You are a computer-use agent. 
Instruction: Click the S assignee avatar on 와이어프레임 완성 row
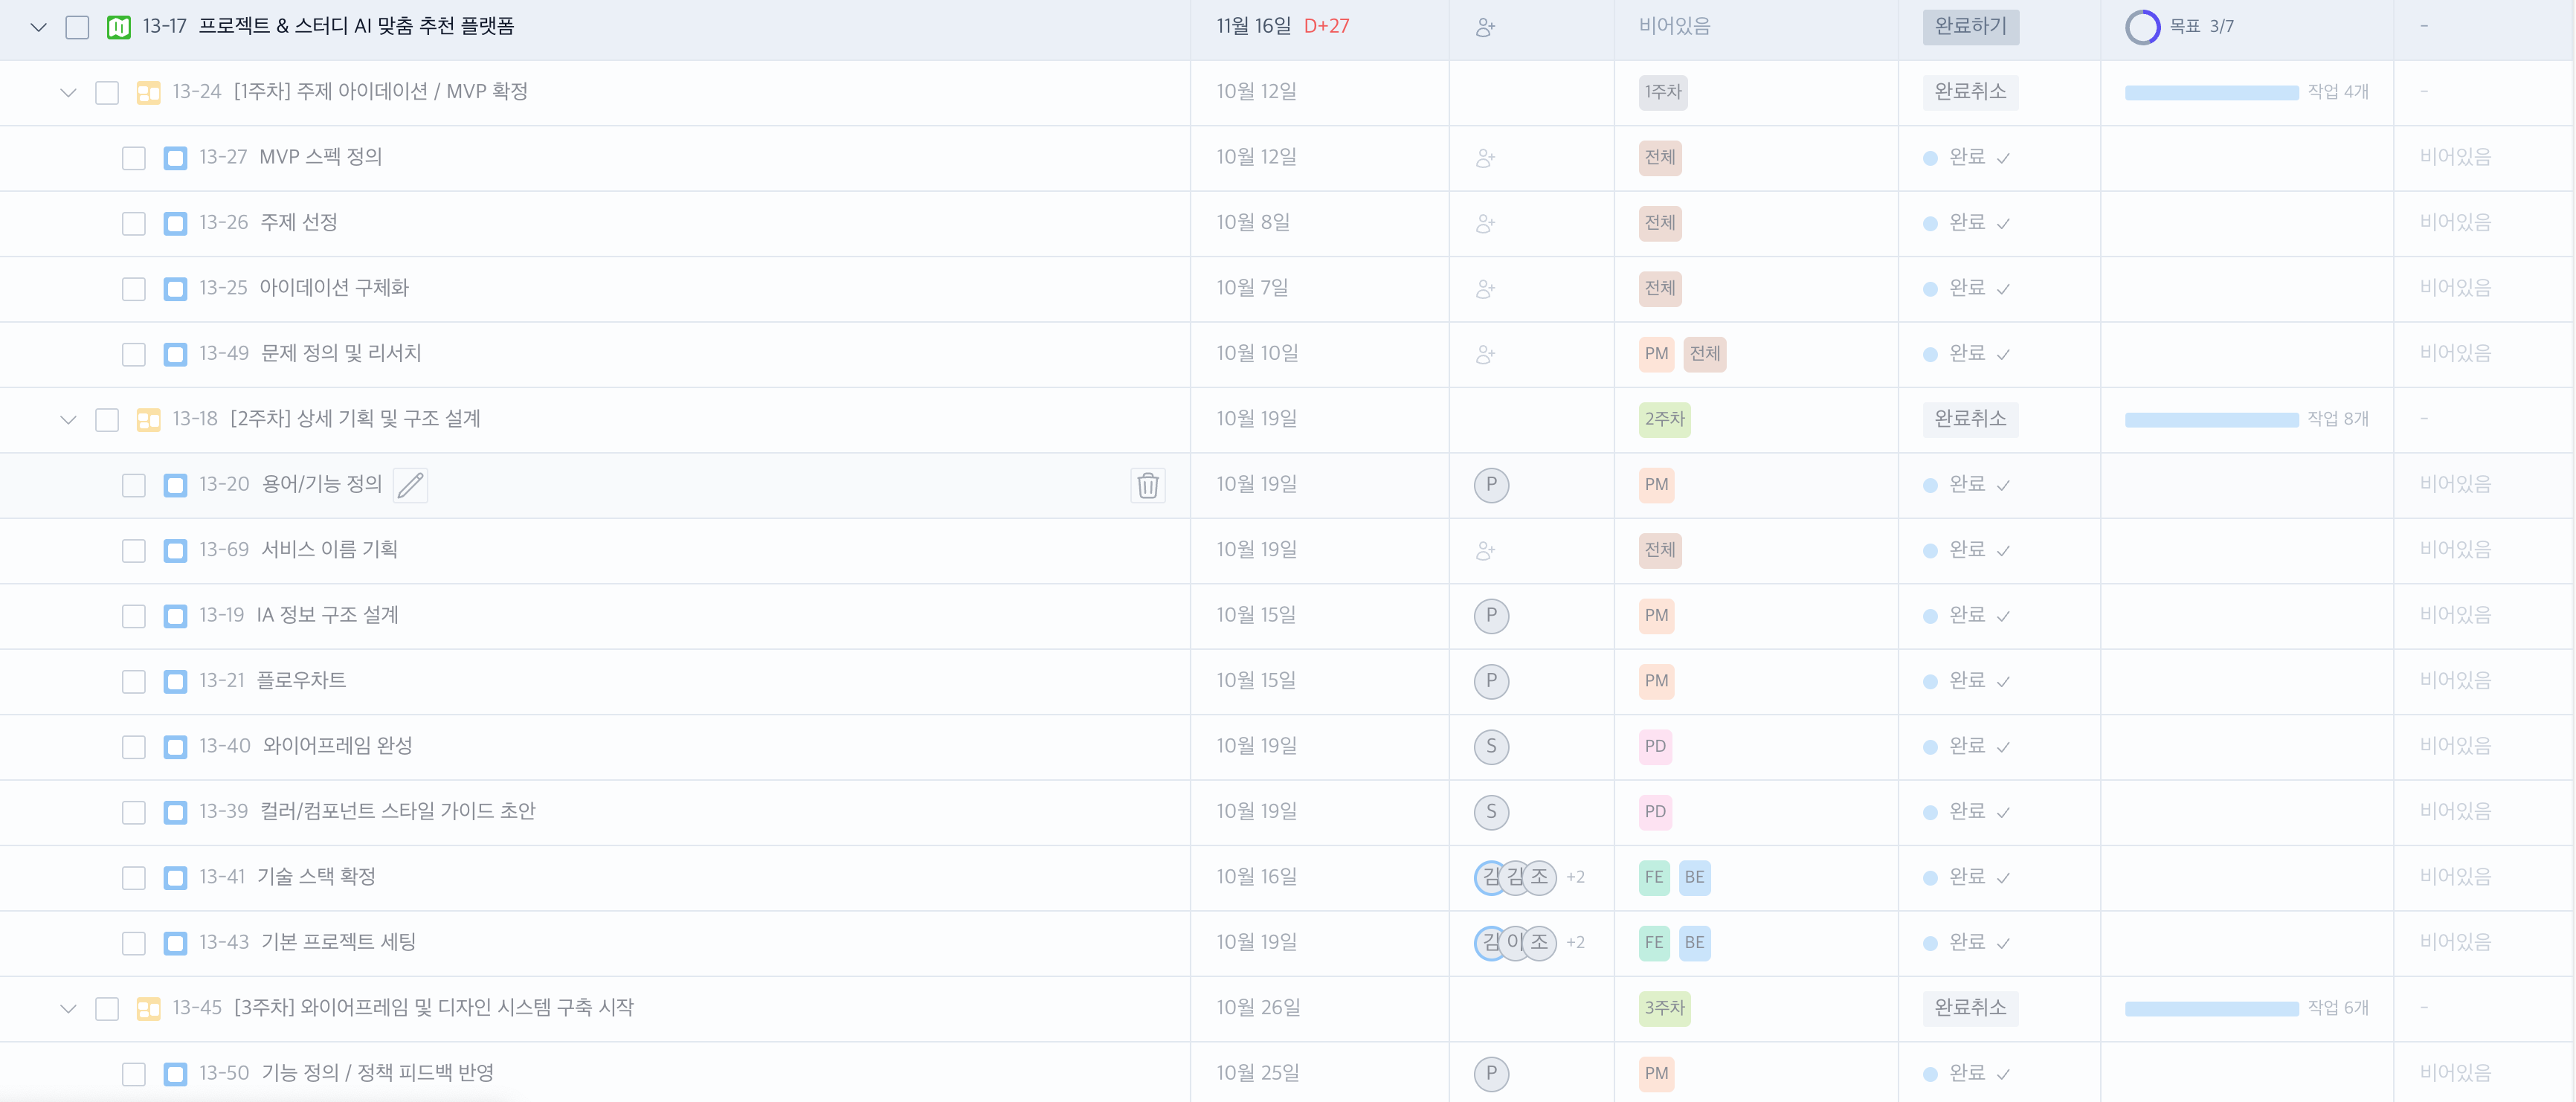1490,746
